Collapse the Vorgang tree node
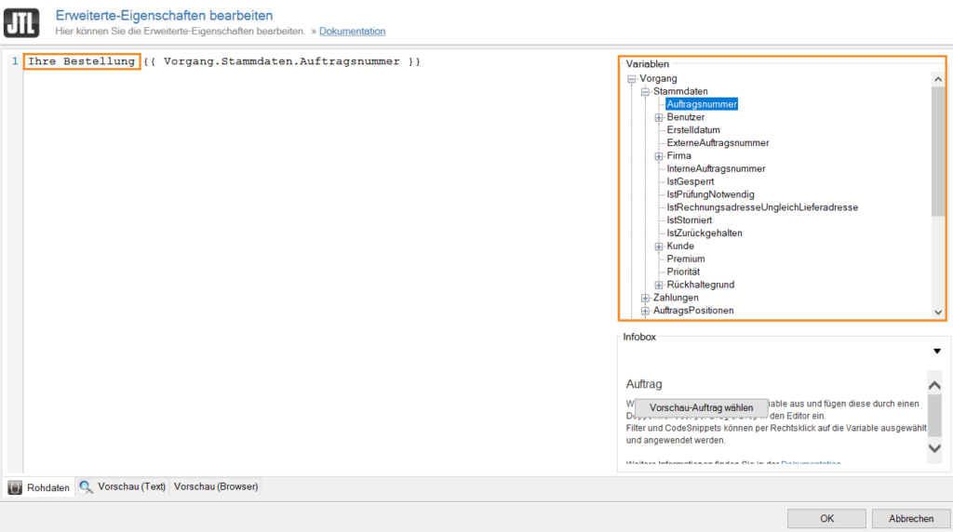Viewport: 953px width, 532px height. tap(632, 79)
